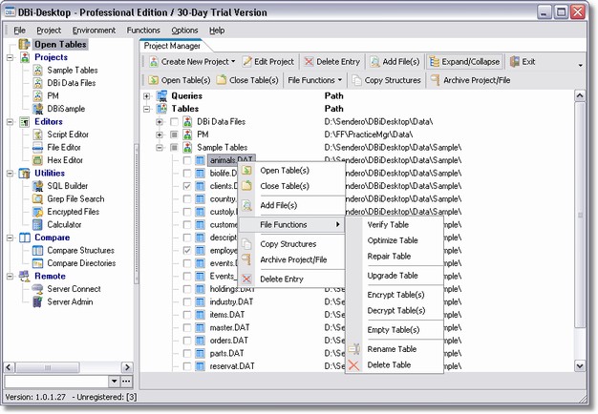Open the Environment menu
The height and width of the screenshot is (414, 598).
coord(94,31)
